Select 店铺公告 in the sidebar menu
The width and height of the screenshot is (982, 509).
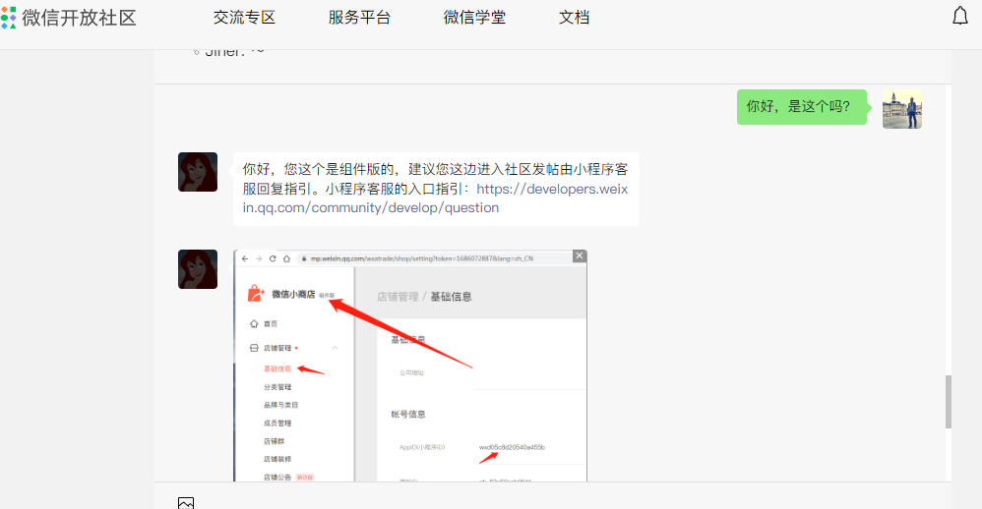pos(277,478)
